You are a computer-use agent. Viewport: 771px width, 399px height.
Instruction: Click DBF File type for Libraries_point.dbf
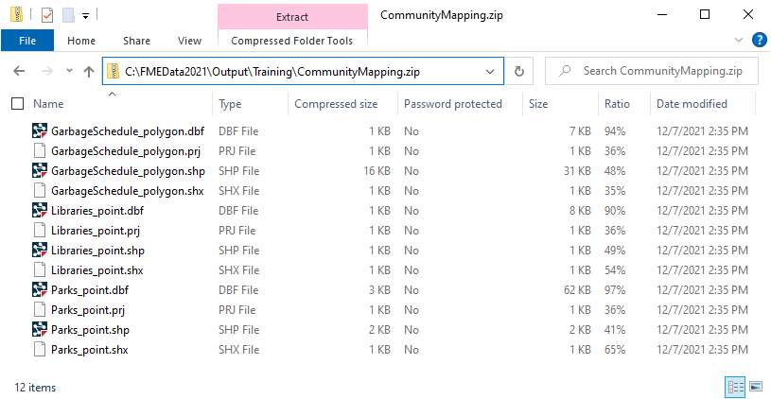point(238,211)
